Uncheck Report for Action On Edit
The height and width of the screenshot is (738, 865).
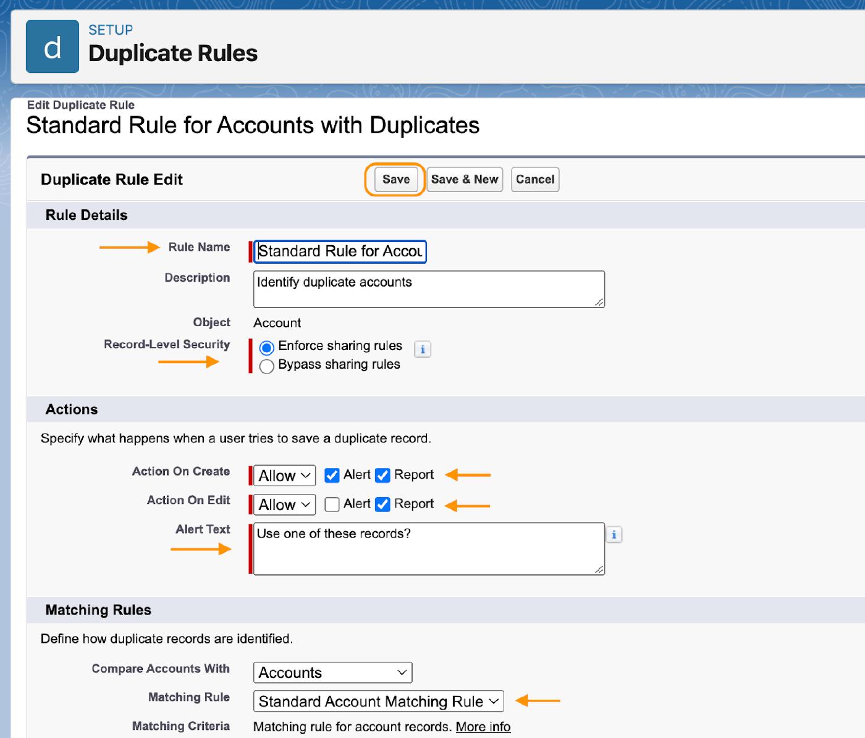click(383, 505)
